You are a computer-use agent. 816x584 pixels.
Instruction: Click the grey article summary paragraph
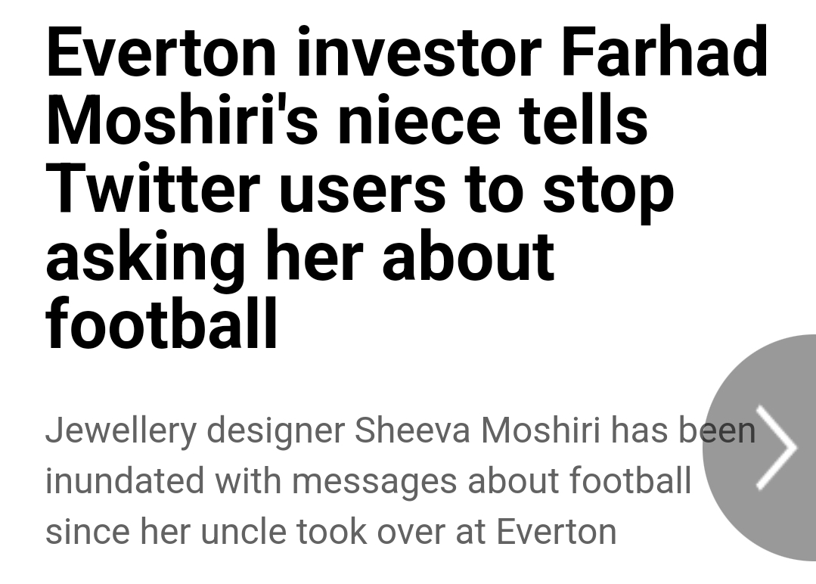[x=363, y=481]
